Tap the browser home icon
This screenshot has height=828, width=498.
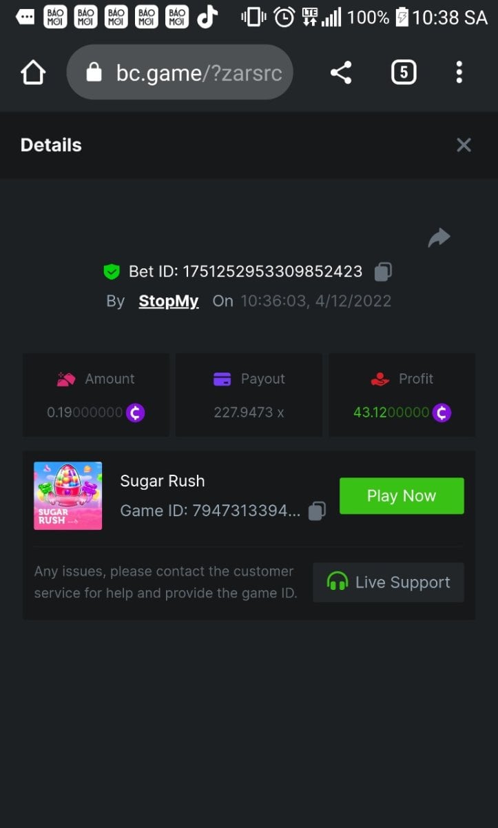(x=33, y=72)
